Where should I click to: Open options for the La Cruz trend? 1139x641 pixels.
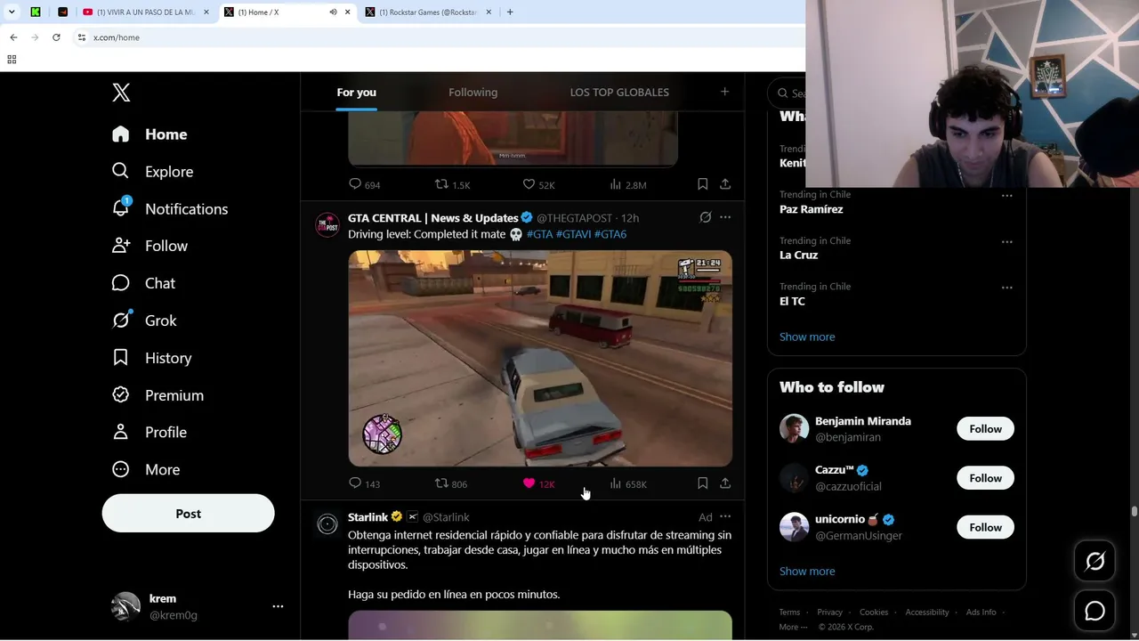tap(1006, 241)
